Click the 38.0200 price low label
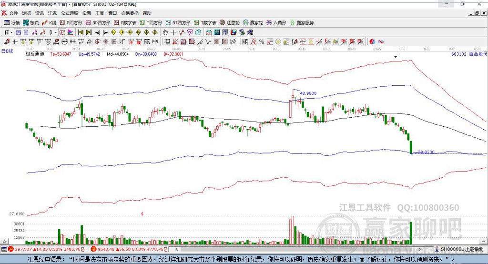 point(426,152)
